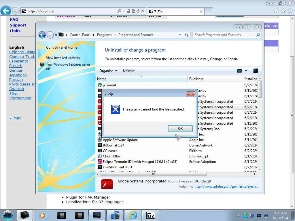The width and height of the screenshot is (295, 221).
Task: Close the 7-Zip browser tab
Action: point(201,12)
